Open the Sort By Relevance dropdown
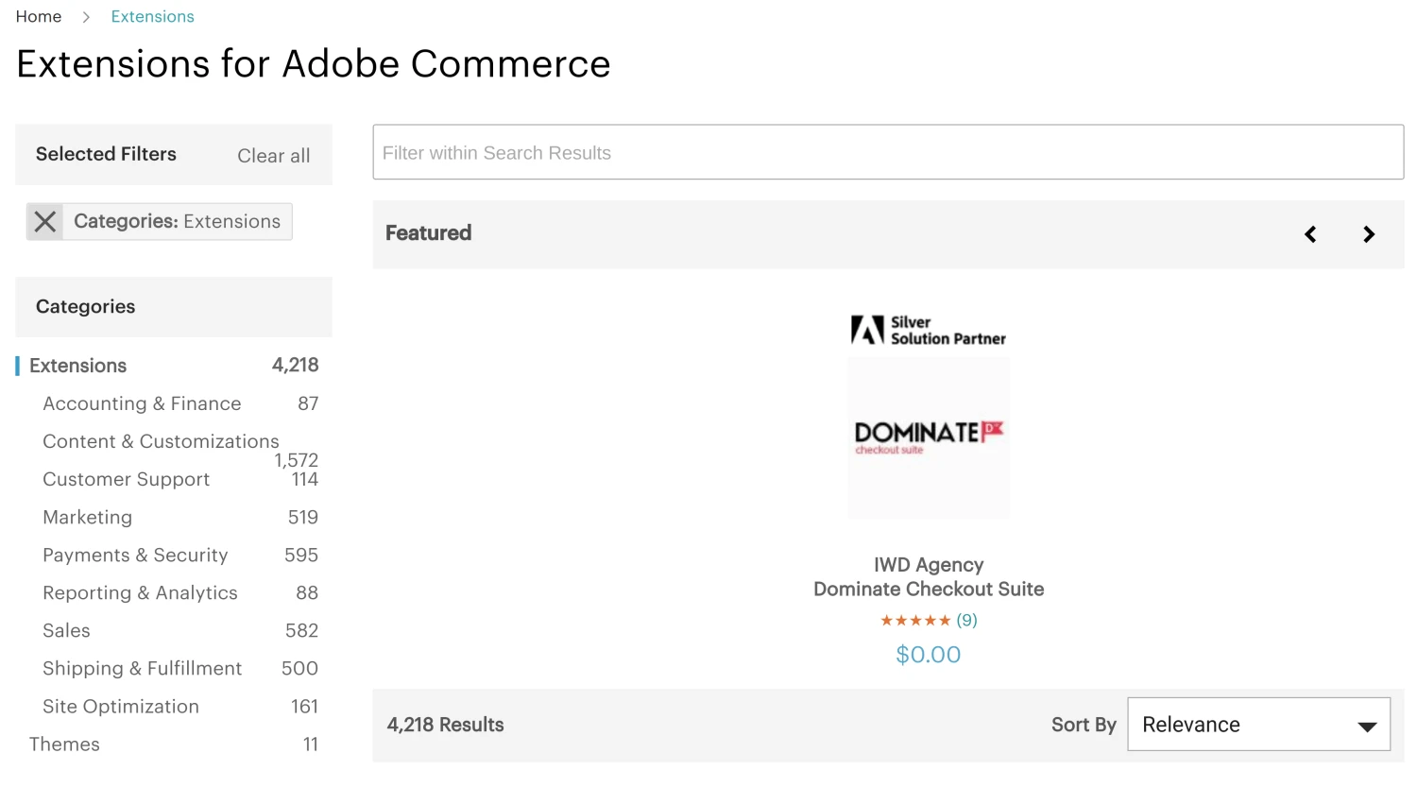The image size is (1417, 787). [x=1258, y=725]
